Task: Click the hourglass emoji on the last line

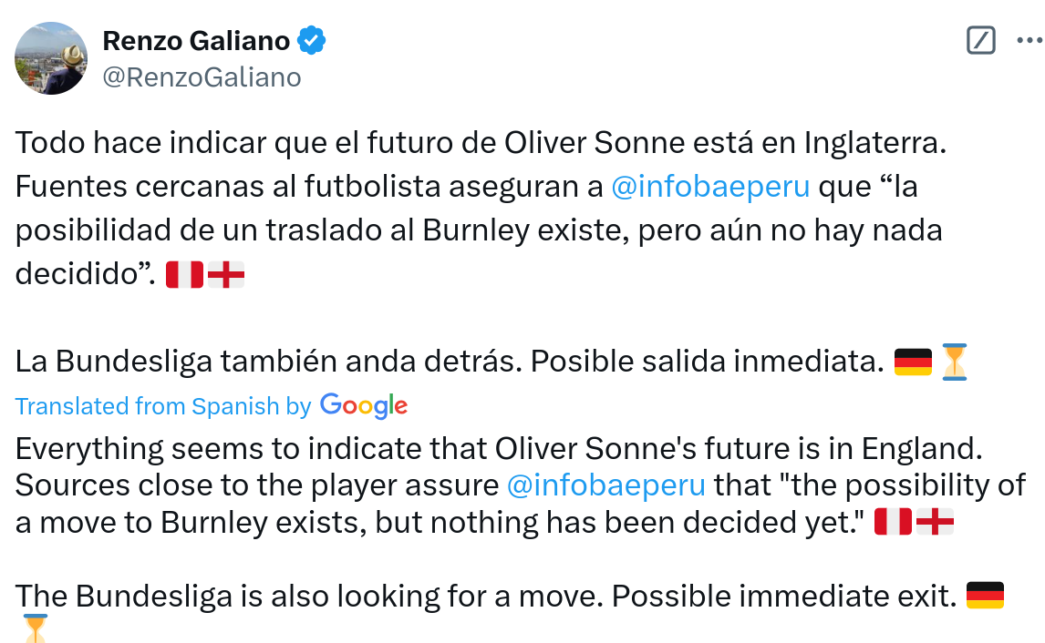Action: 35,628
